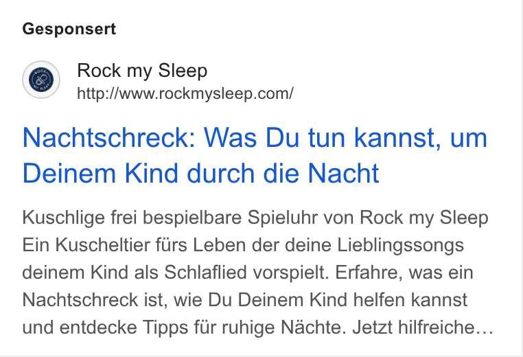Click the "Gesponsert" sponsored label
The width and height of the screenshot is (523, 357).
point(69,29)
